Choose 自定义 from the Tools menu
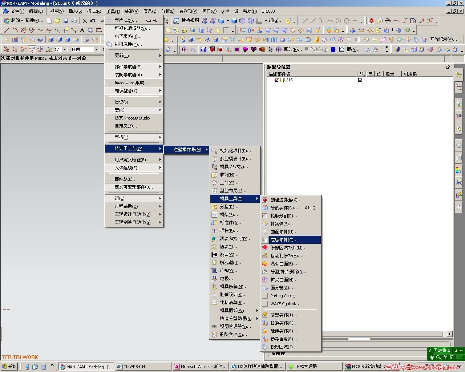This screenshot has height=372, width=465. [x=134, y=126]
